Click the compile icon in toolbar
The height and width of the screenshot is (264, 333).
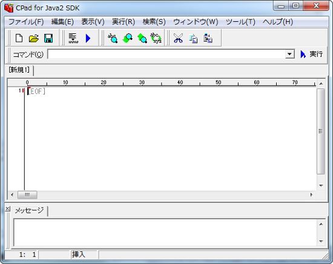point(73,38)
